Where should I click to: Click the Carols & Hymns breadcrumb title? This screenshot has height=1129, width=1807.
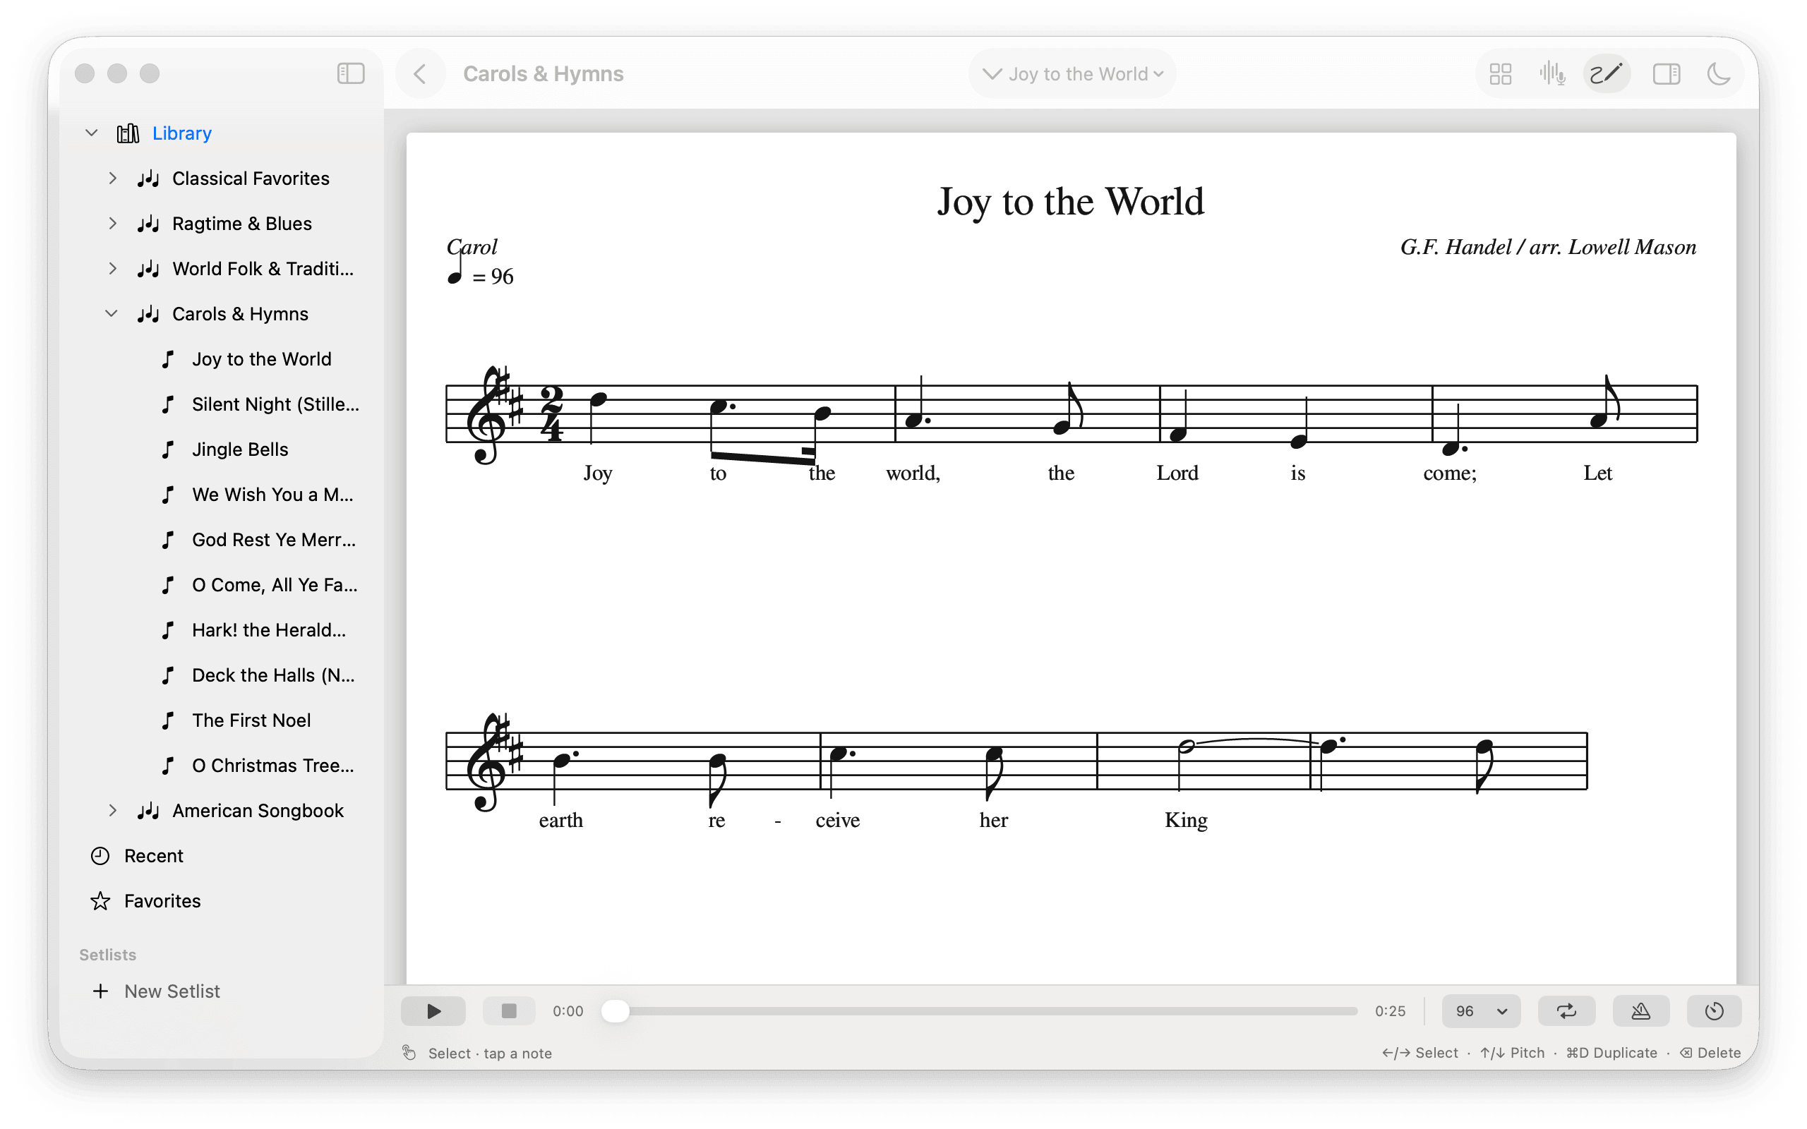[x=543, y=74]
